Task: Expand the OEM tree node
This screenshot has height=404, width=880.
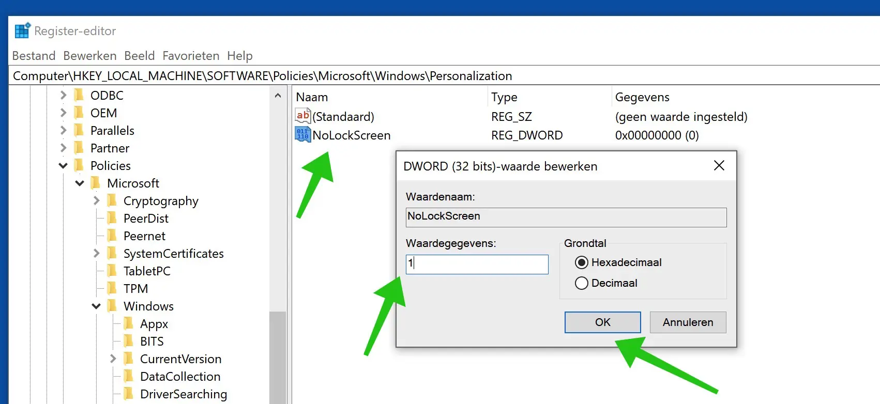Action: [63, 113]
